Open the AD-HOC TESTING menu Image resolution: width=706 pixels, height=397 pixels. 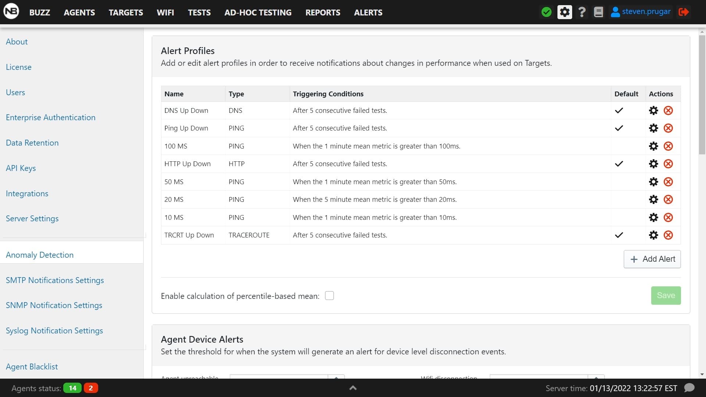(x=258, y=12)
